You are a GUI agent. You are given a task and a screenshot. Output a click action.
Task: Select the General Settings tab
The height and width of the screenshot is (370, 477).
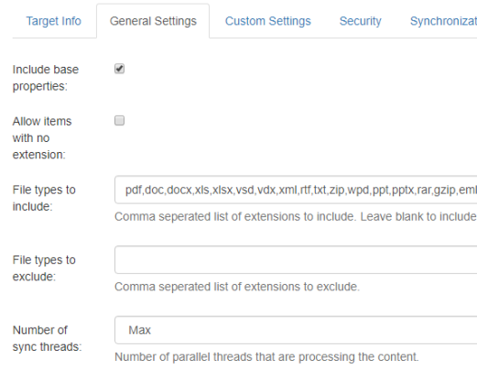click(153, 21)
